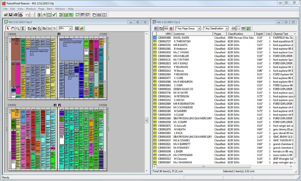This screenshot has width=301, height=181.
Task: Select the row for GREEN SALES CO
Action: tap(224, 89)
